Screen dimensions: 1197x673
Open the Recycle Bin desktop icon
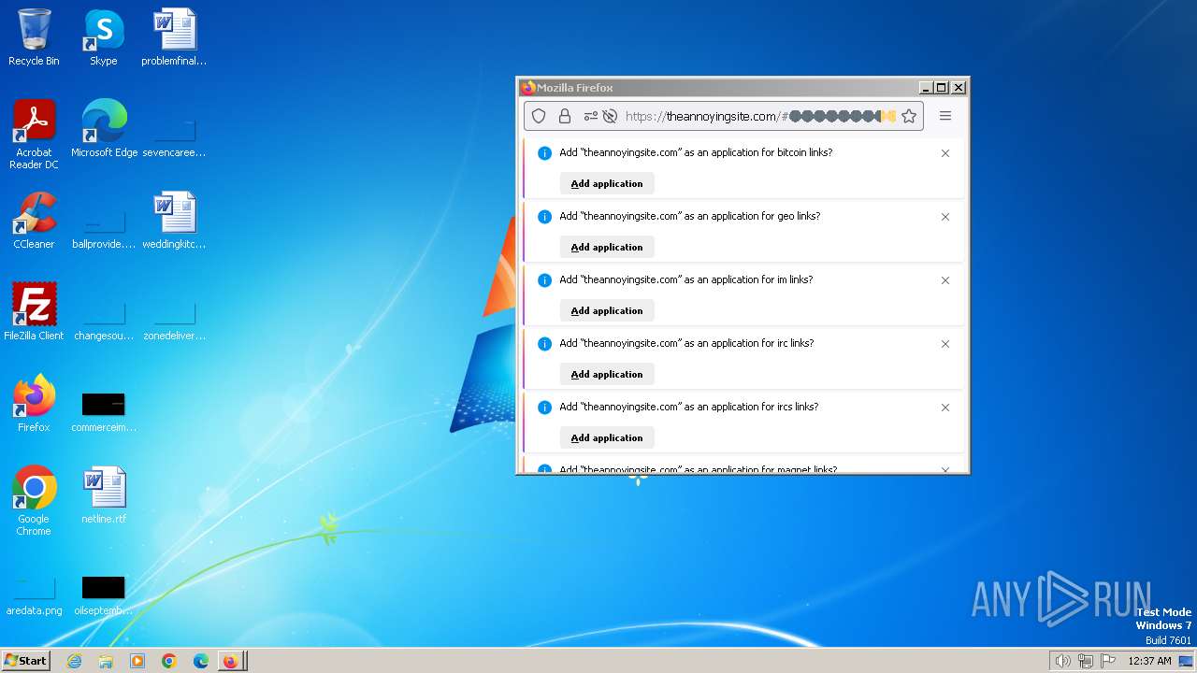click(34, 37)
